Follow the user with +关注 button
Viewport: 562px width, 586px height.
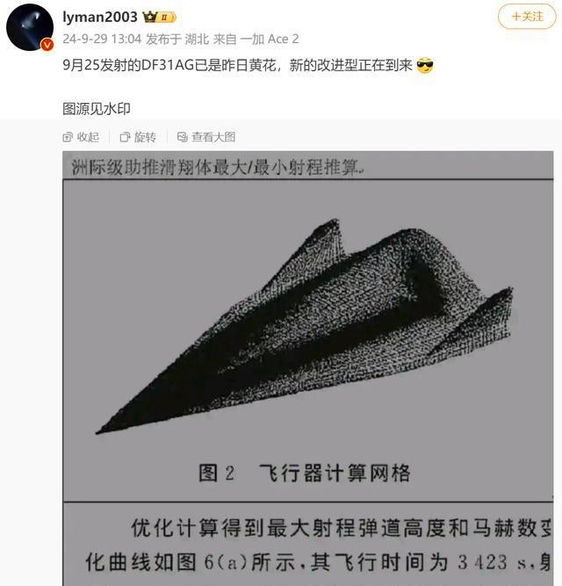pyautogui.click(x=527, y=17)
